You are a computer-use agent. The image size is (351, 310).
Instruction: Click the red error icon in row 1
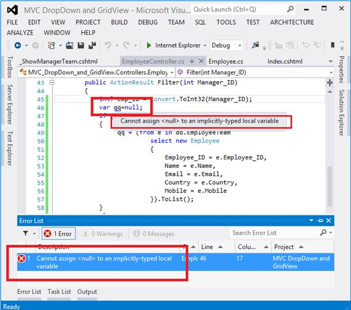tap(21, 258)
